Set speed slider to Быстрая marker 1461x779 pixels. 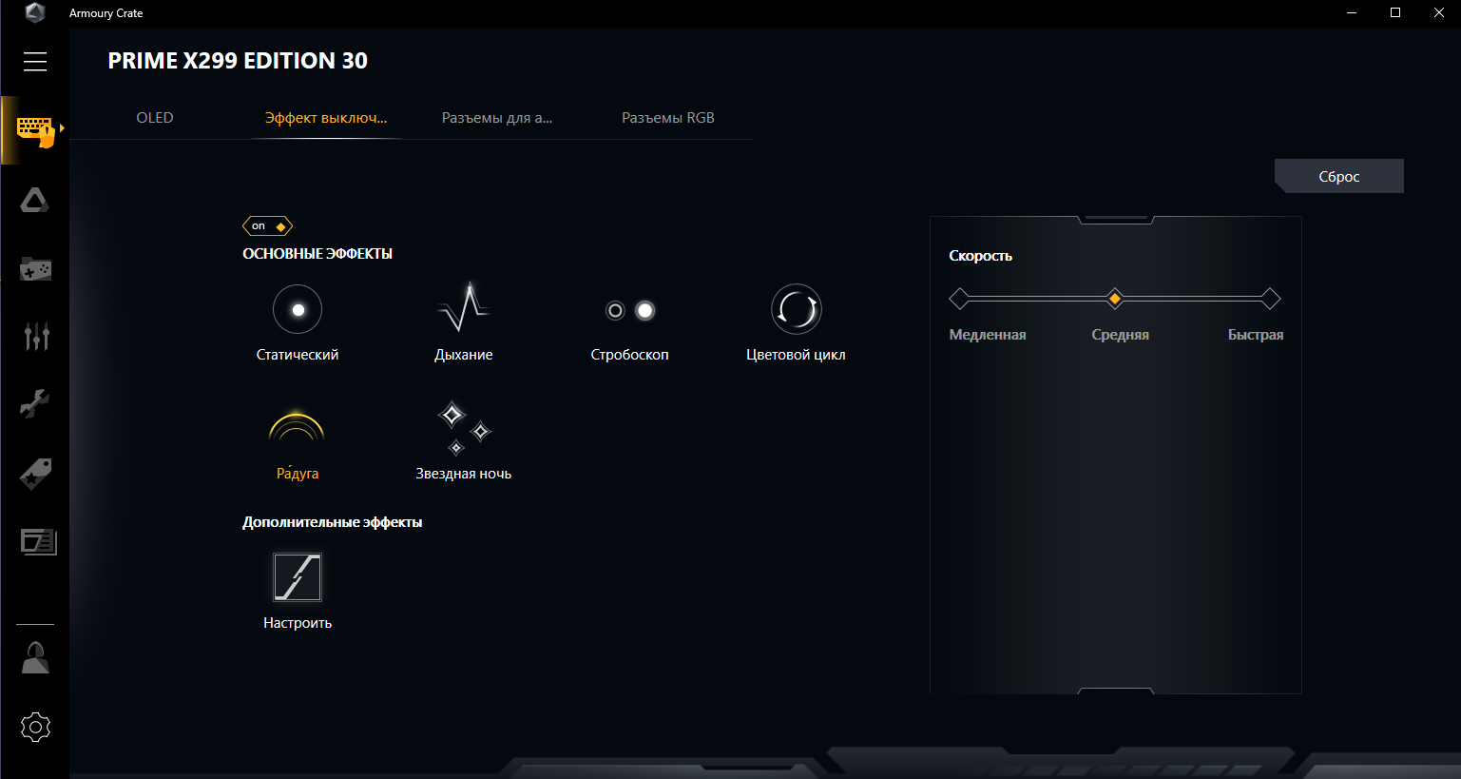[1270, 300]
